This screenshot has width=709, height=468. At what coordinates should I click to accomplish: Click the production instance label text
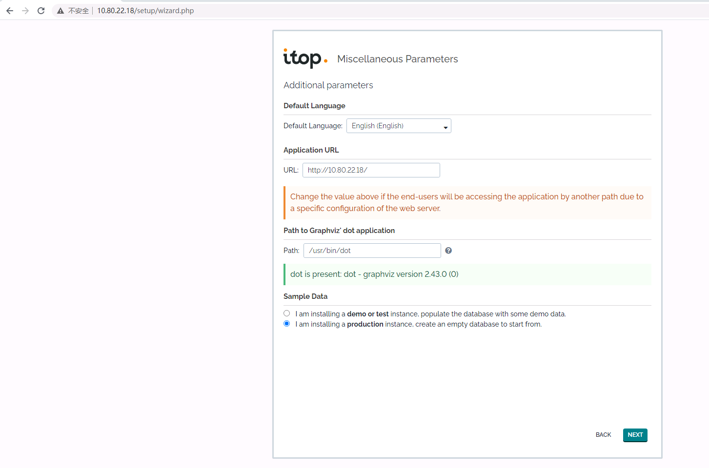click(418, 324)
